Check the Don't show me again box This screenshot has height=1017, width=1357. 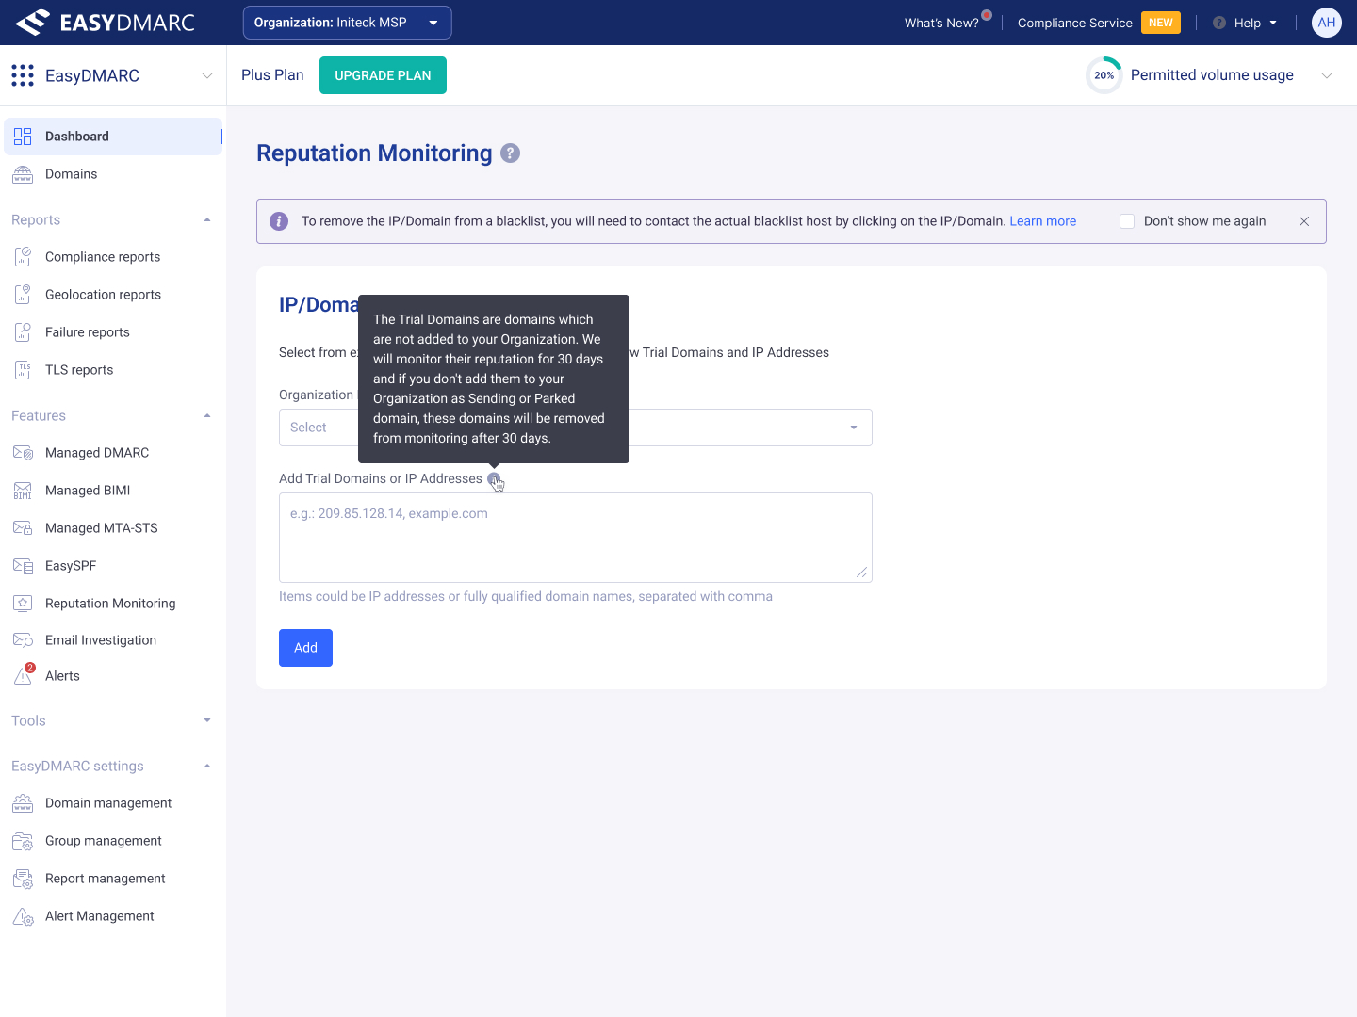pos(1127,221)
